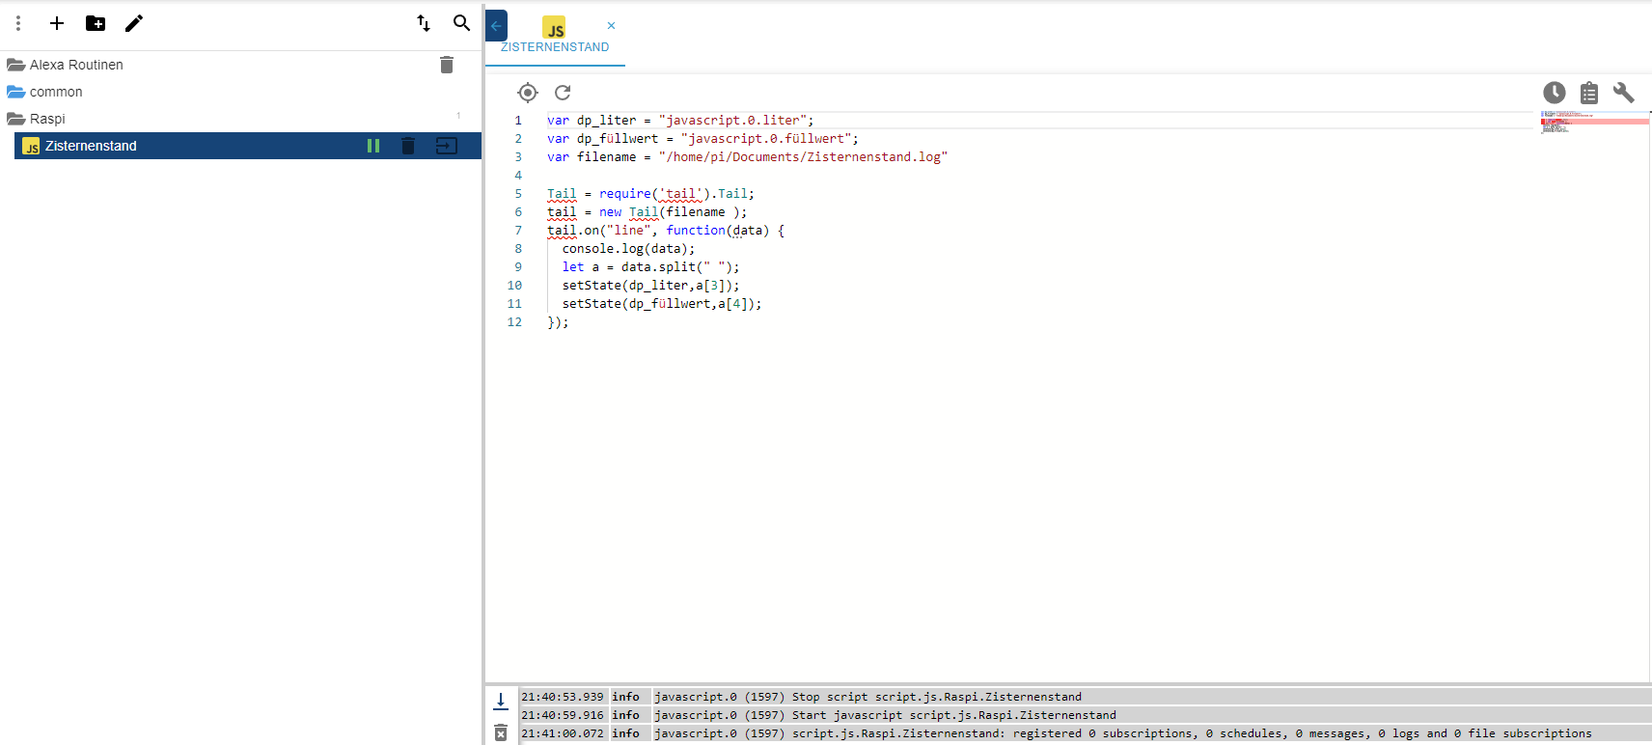Clear the log output
This screenshot has height=745, width=1652.
click(501, 733)
